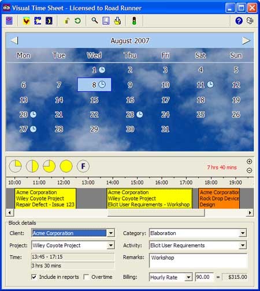Click the clock icon beside August 11

click(210, 84)
